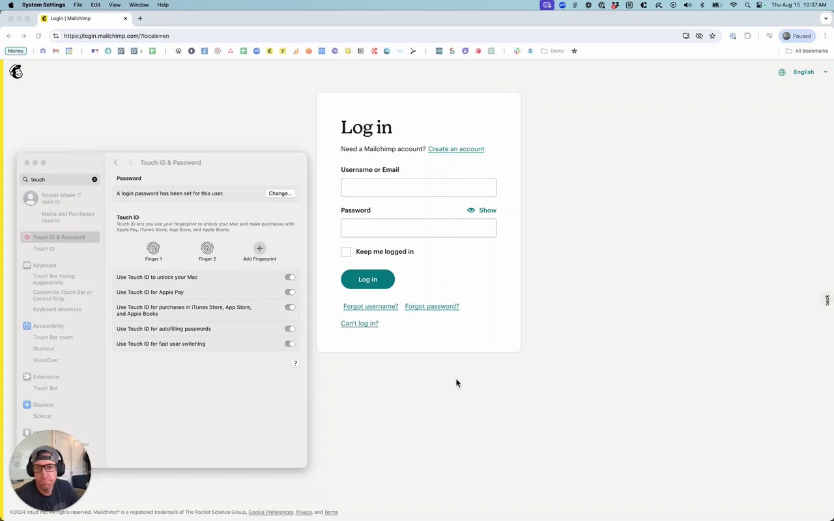This screenshot has height=521, width=834.
Task: Toggle Use Touch ID to unlock your Mac
Action: (290, 277)
